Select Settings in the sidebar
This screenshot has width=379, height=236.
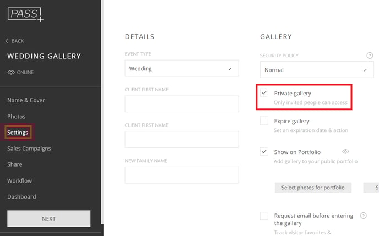[x=18, y=133]
